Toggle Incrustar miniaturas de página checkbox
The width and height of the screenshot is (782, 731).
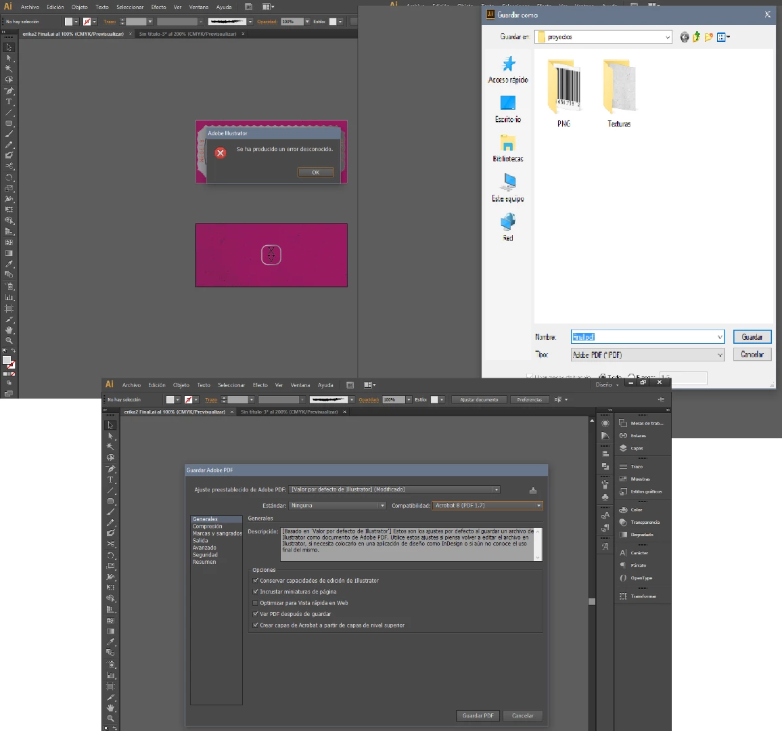click(x=256, y=592)
